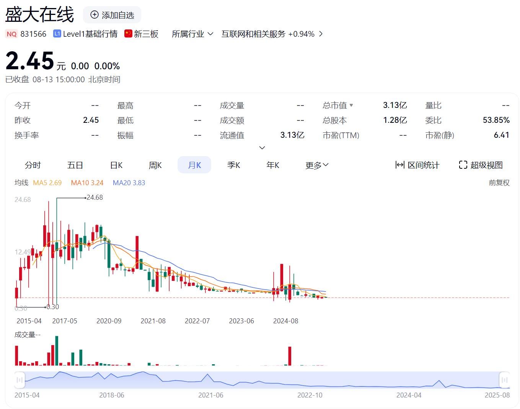The width and height of the screenshot is (520, 409).
Task: Select the 季K chart tab
Action: coord(233,165)
